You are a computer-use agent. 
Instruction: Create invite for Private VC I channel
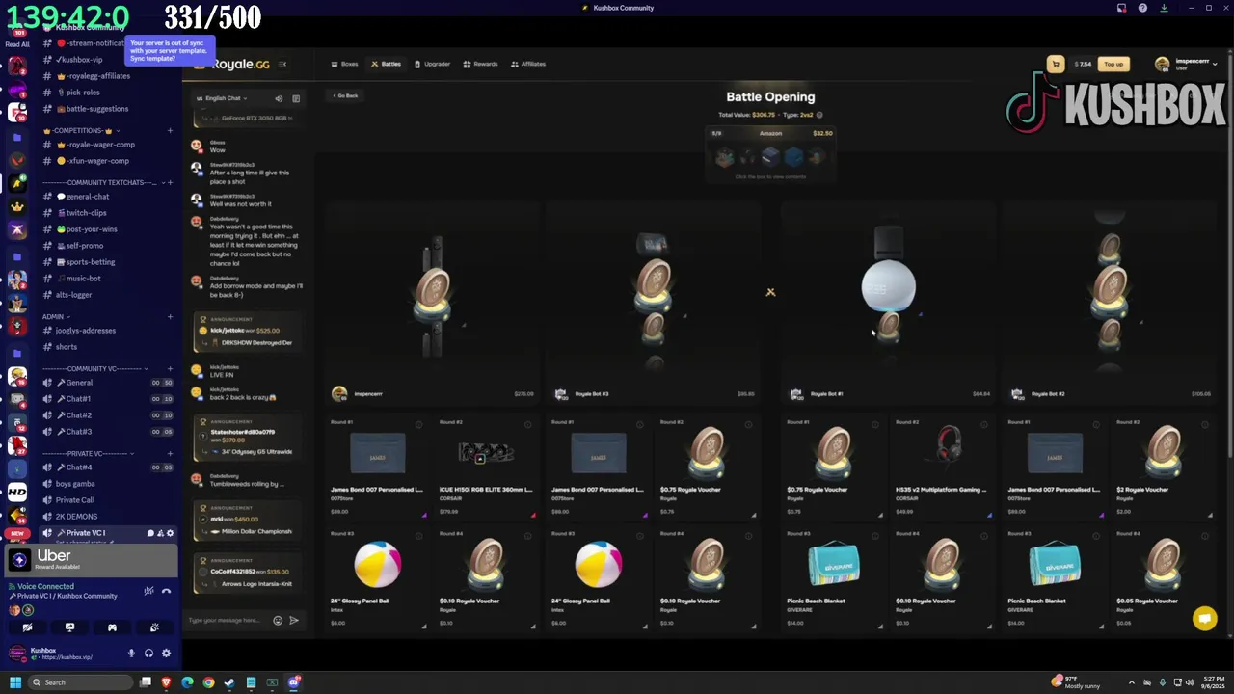click(160, 533)
